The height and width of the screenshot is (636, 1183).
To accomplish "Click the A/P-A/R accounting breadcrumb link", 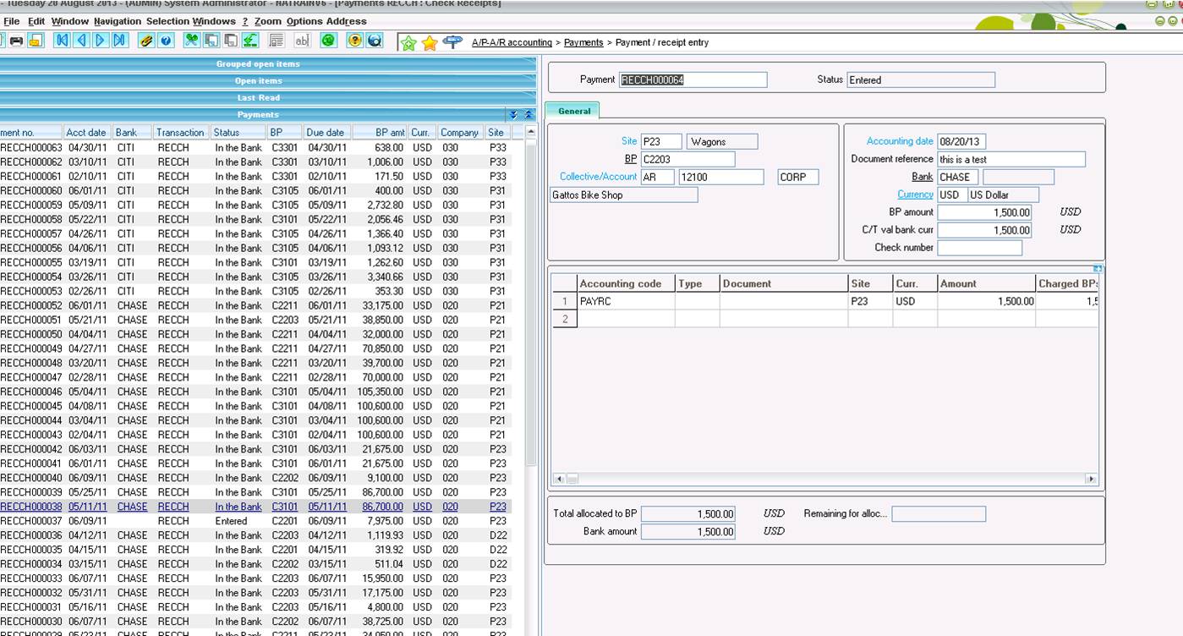I will click(x=512, y=42).
